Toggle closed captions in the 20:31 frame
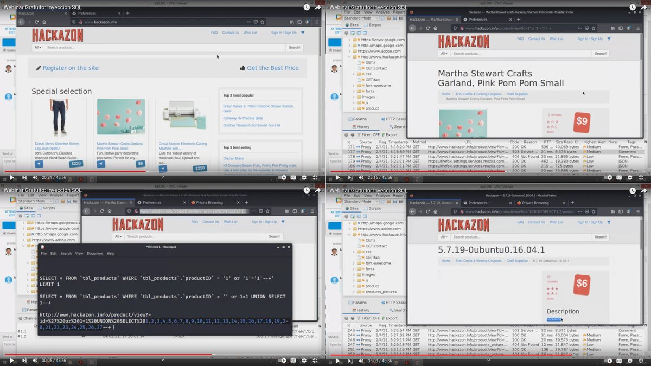The width and height of the screenshot is (651, 366). 293,177
